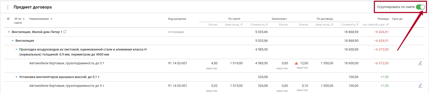Screen dimensions: 429x94
Task: Click the red warning triangle beside 12,00
Action: click(x=296, y=63)
